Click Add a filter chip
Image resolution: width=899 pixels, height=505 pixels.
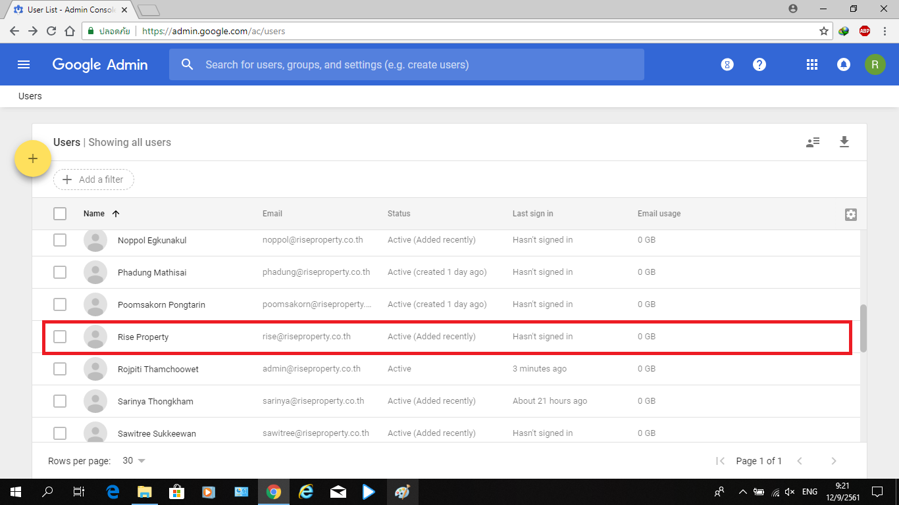[93, 180]
